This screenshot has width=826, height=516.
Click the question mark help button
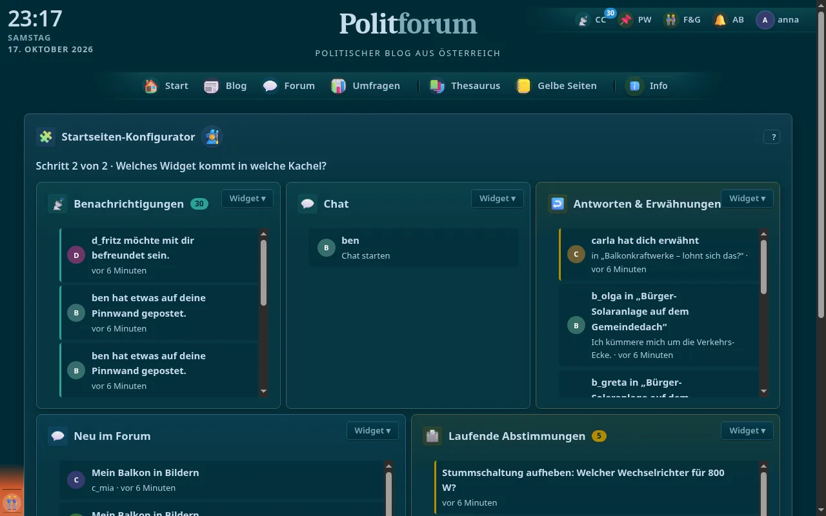coord(772,137)
